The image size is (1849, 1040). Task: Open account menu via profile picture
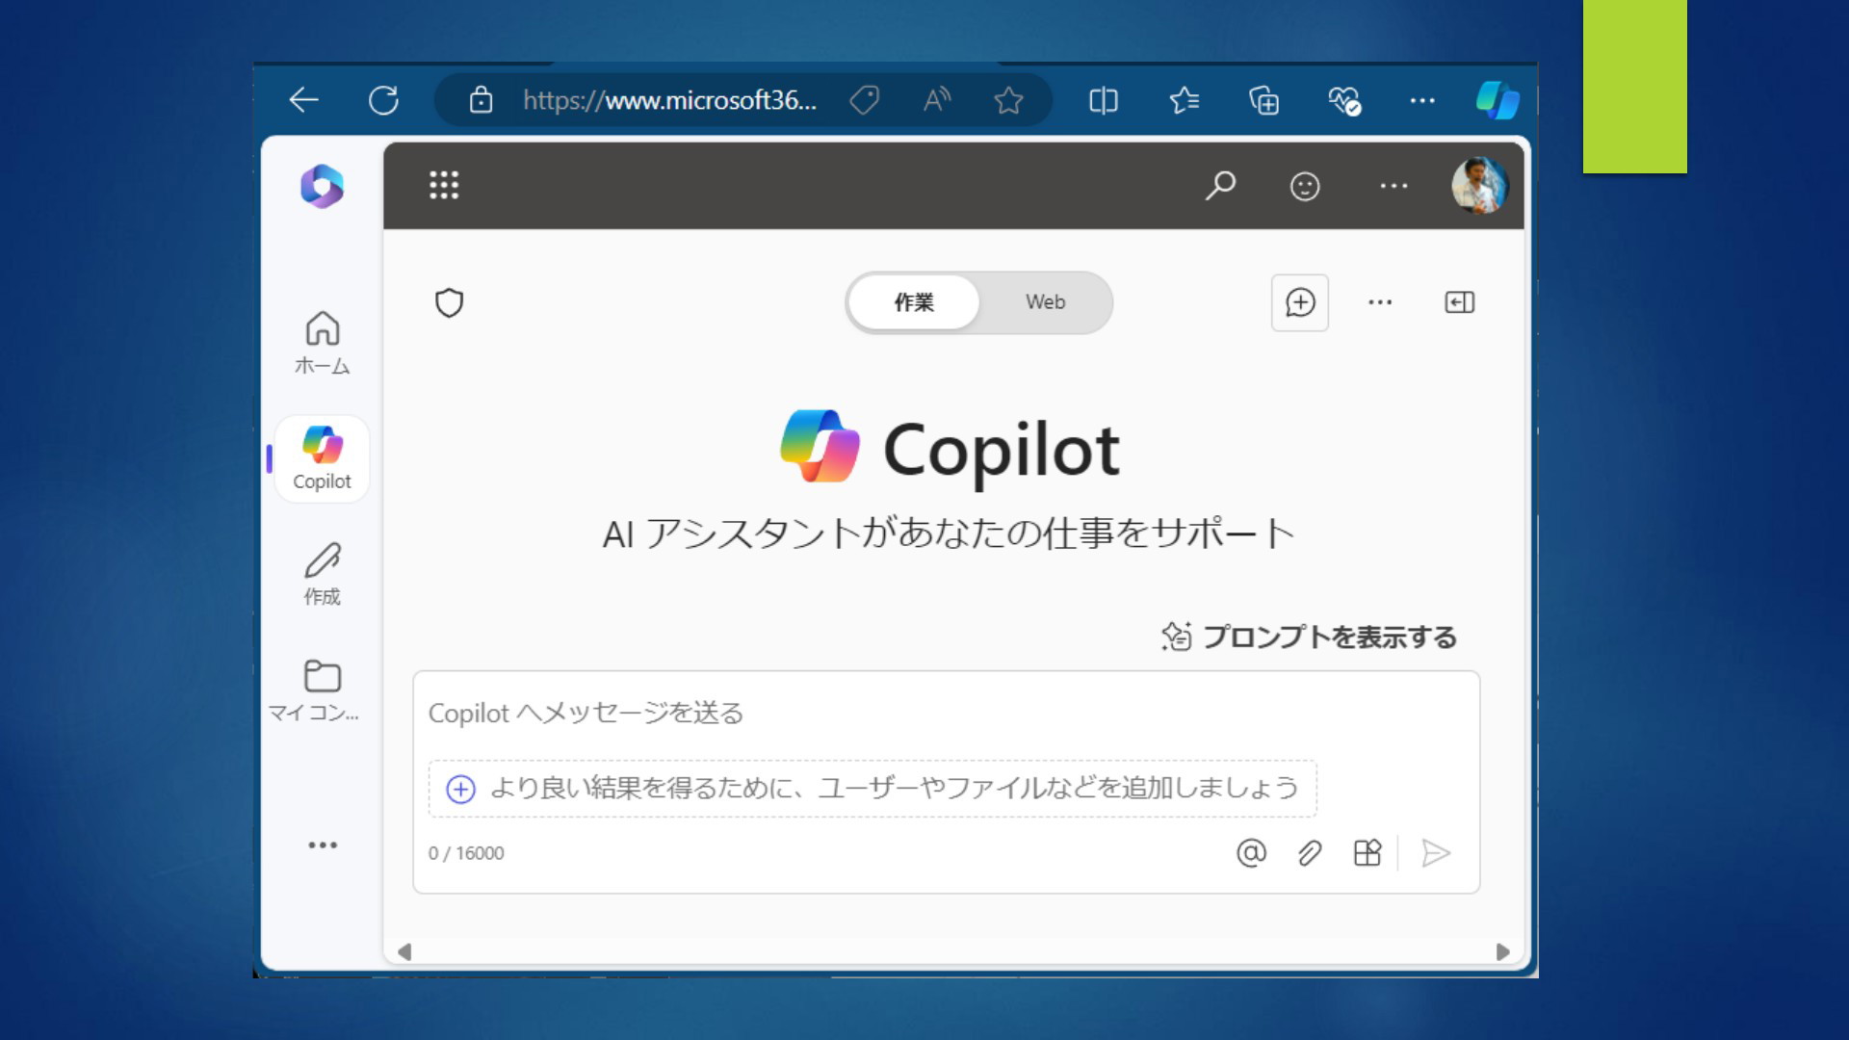point(1479,185)
